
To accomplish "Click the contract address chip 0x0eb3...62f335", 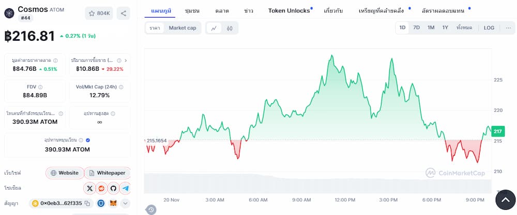I will click(x=61, y=204).
